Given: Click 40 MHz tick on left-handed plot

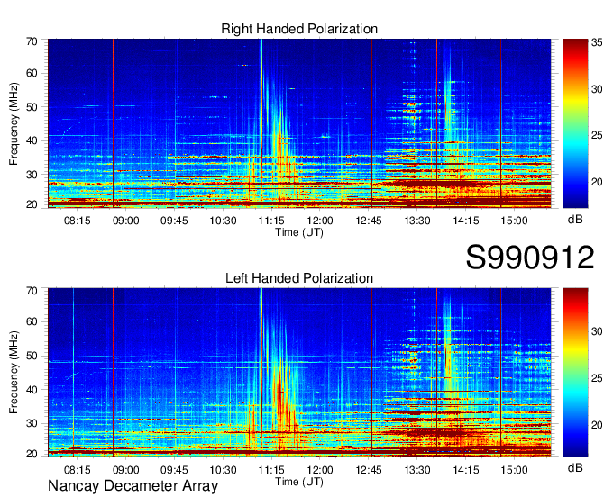Looking at the screenshot, I should 32,390.
